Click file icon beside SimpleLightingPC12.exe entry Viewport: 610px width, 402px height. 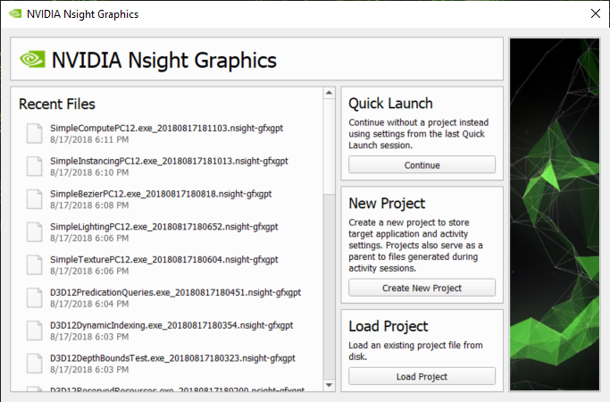tap(35, 231)
